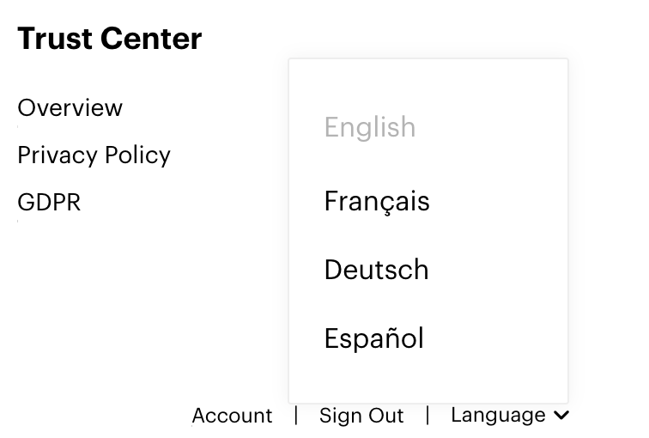Pick the German language option
The height and width of the screenshot is (438, 649).
(376, 270)
